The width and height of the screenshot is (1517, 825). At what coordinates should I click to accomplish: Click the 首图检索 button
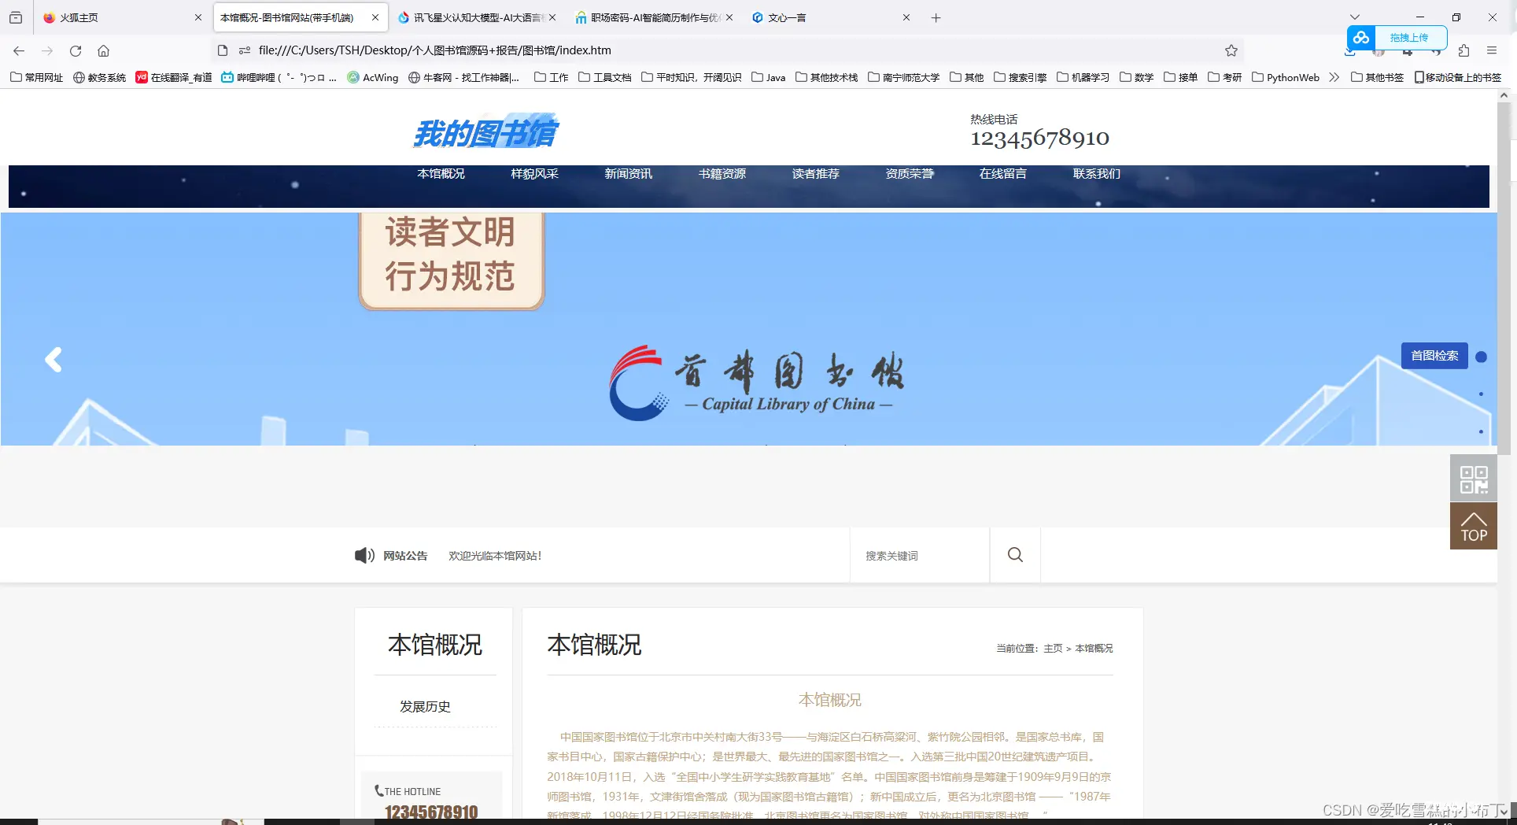pos(1434,356)
